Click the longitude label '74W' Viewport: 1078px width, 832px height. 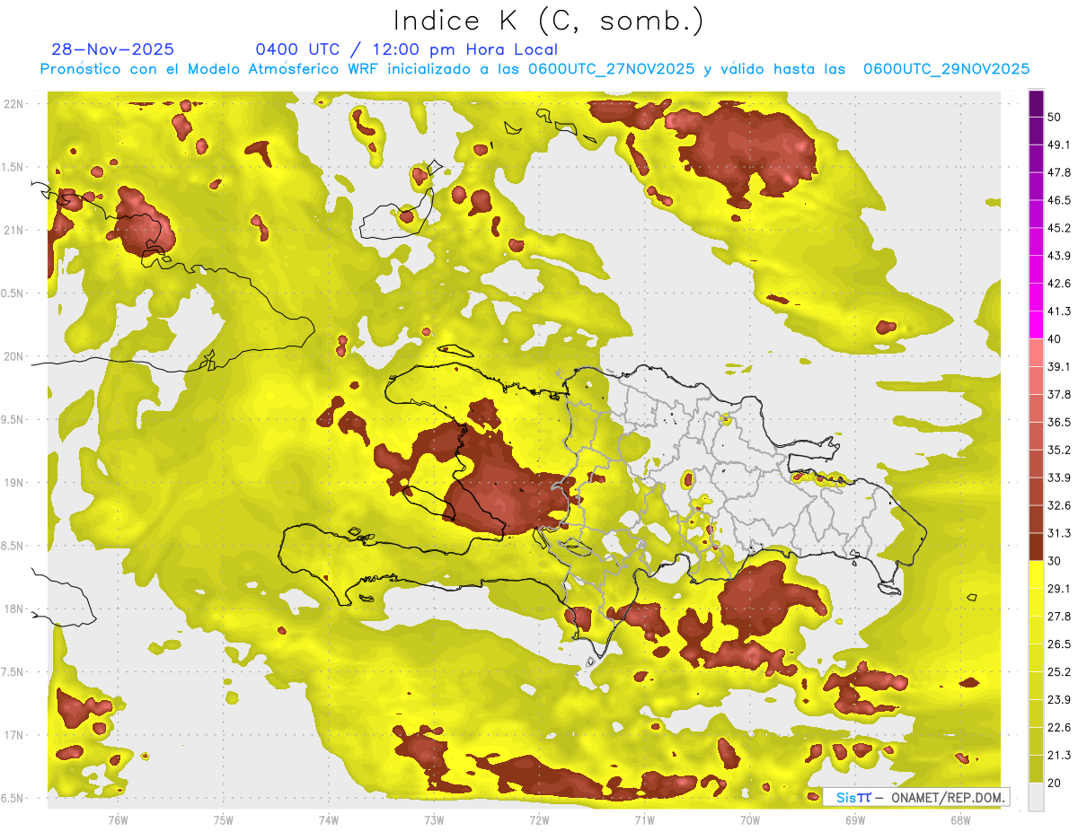coord(328,820)
